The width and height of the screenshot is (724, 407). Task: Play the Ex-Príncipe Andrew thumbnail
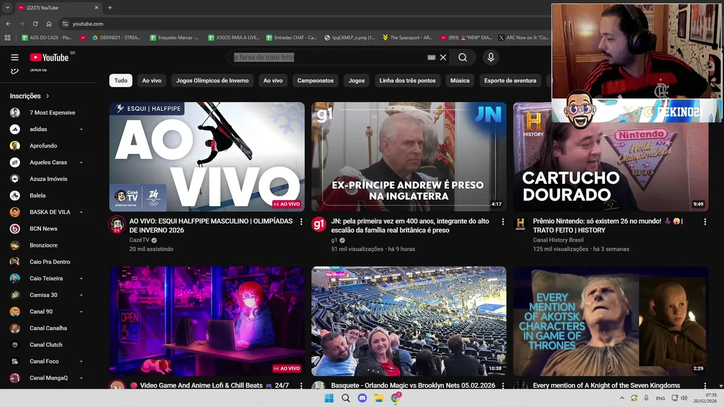[x=408, y=157]
